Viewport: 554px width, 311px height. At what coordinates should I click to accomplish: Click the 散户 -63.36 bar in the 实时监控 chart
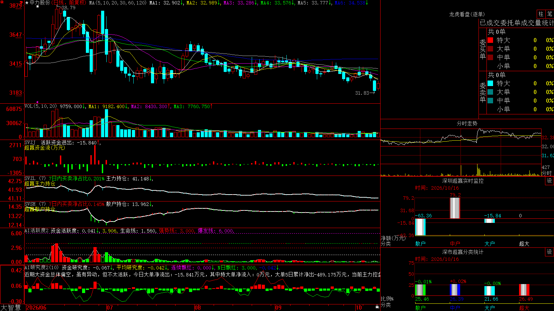[420, 227]
